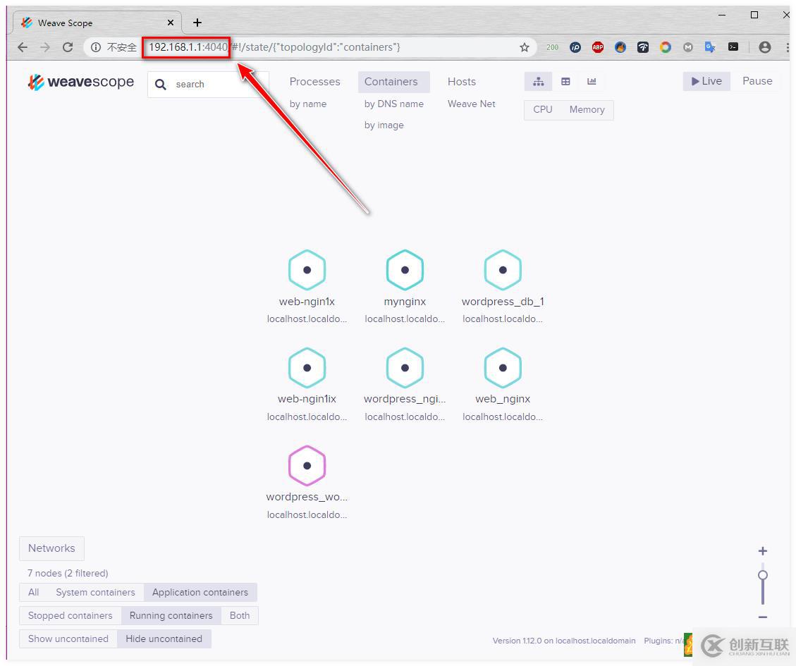Select the CPU metric
Screen dimensions: 796x666
[x=542, y=110]
